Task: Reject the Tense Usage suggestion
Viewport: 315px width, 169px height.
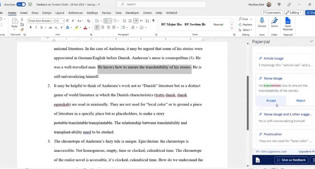Action: [x=300, y=100]
